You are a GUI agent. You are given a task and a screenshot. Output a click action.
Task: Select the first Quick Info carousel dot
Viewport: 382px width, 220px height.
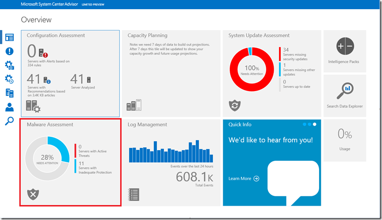tap(304, 124)
